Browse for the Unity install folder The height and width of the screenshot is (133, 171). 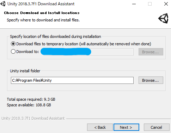(x=151, y=80)
